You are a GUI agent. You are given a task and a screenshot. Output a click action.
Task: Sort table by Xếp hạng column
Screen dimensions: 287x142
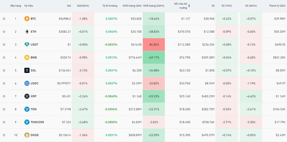[15, 6]
